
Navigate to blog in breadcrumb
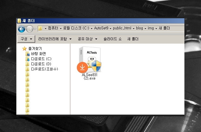(140, 28)
